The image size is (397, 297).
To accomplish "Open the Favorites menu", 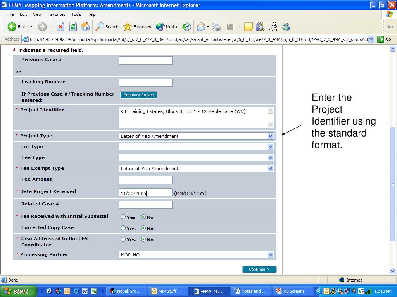I will tap(57, 14).
